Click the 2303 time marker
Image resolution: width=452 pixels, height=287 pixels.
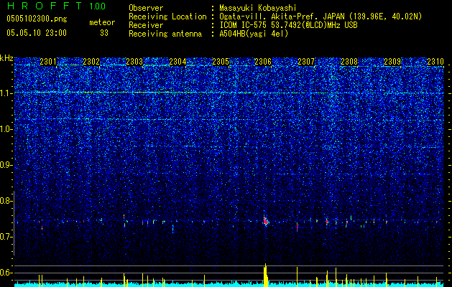pyautogui.click(x=134, y=61)
